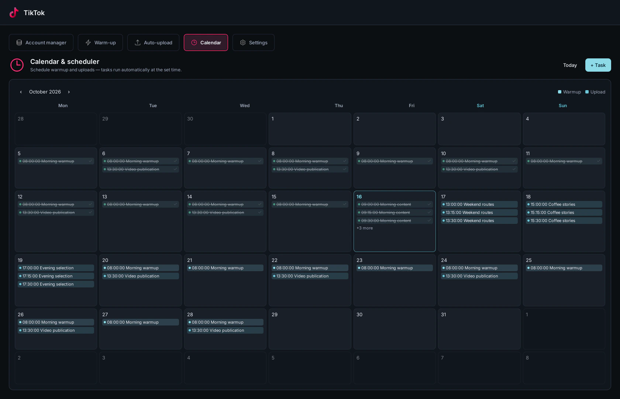This screenshot has height=399, width=620.
Task: Select the highlighted date 16
Action: [x=359, y=197]
